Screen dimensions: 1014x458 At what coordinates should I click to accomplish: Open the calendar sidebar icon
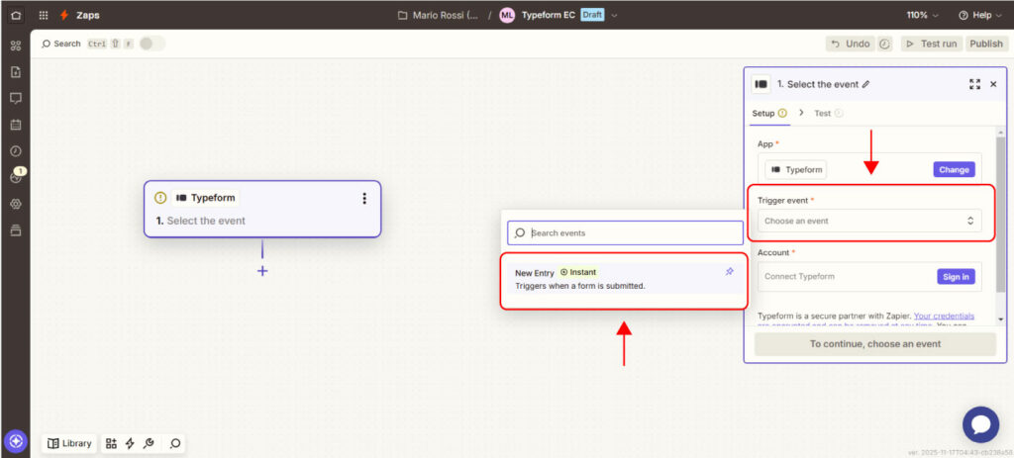pyautogui.click(x=16, y=125)
